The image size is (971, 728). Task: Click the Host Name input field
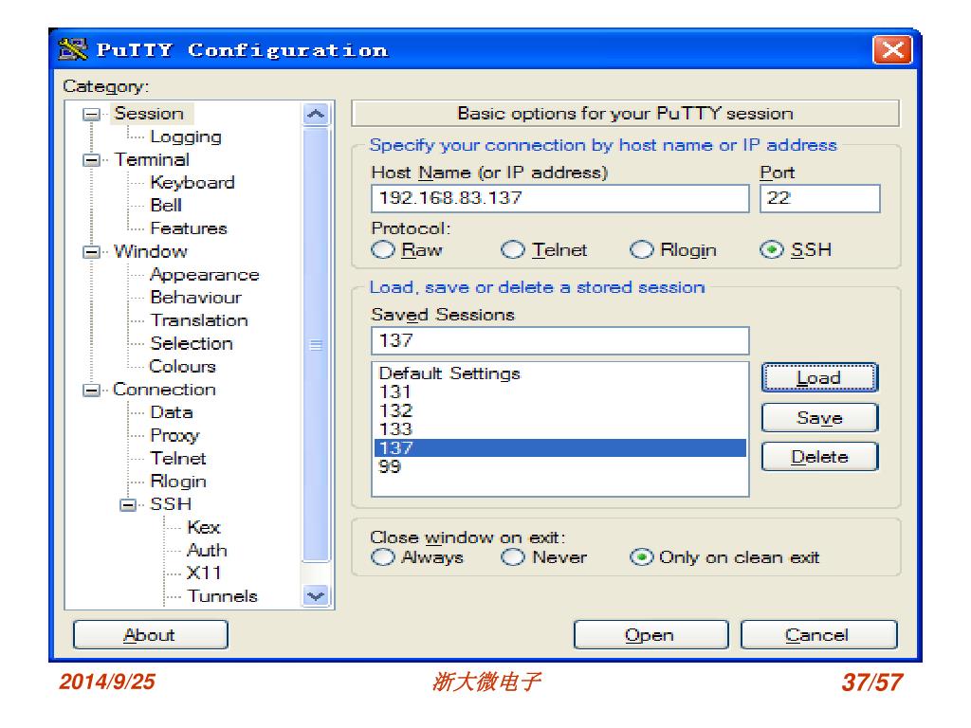tap(559, 198)
